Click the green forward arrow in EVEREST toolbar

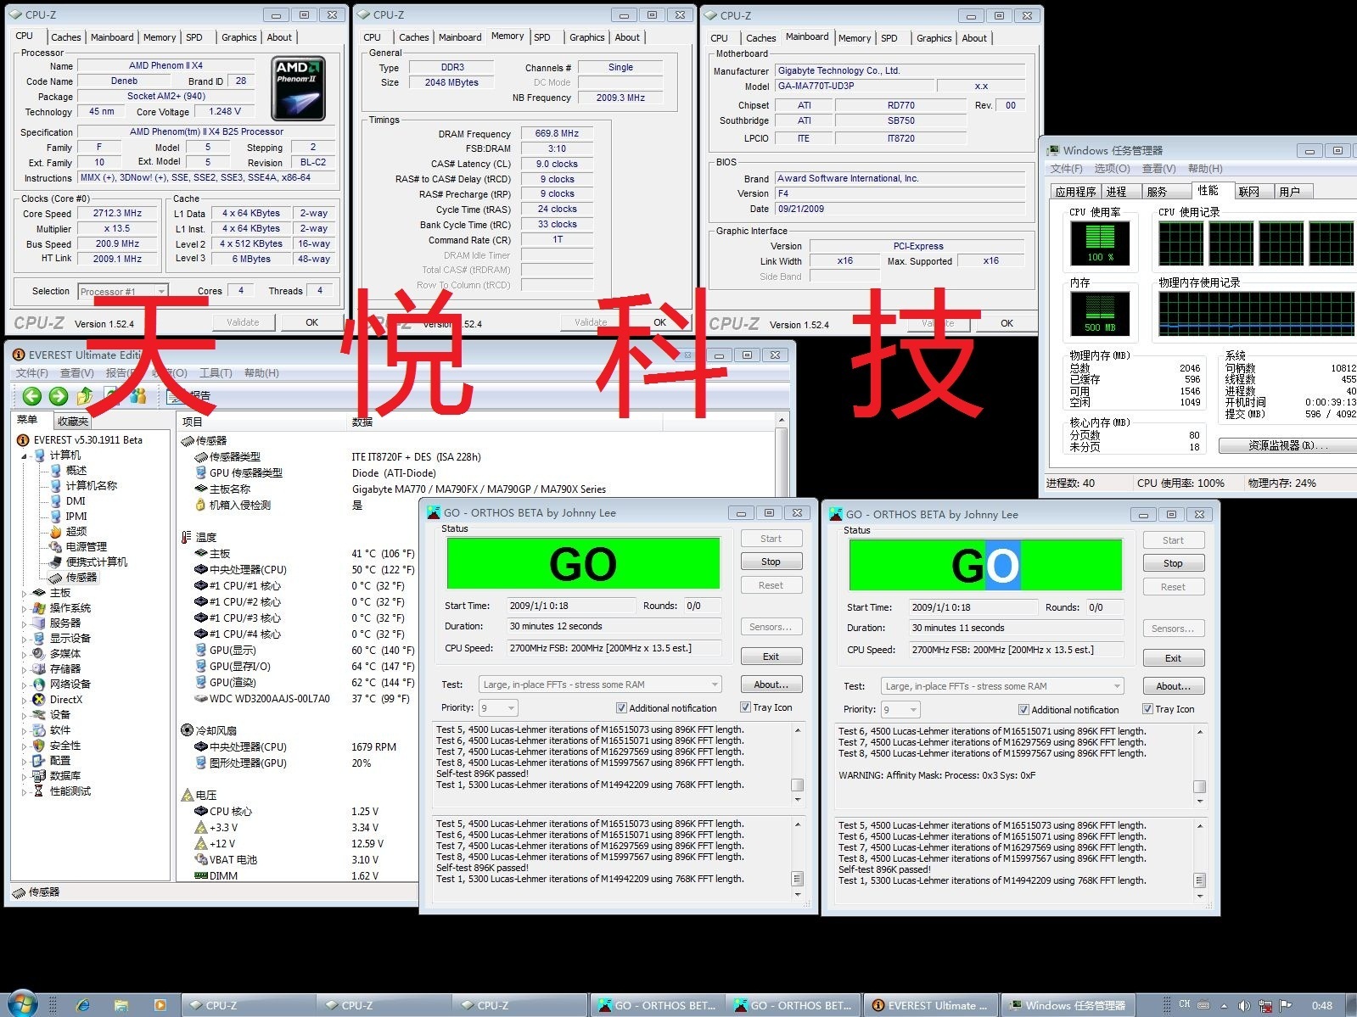click(x=59, y=396)
